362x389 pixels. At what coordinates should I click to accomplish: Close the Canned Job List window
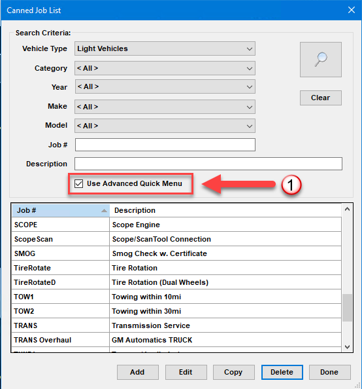tap(352, 10)
